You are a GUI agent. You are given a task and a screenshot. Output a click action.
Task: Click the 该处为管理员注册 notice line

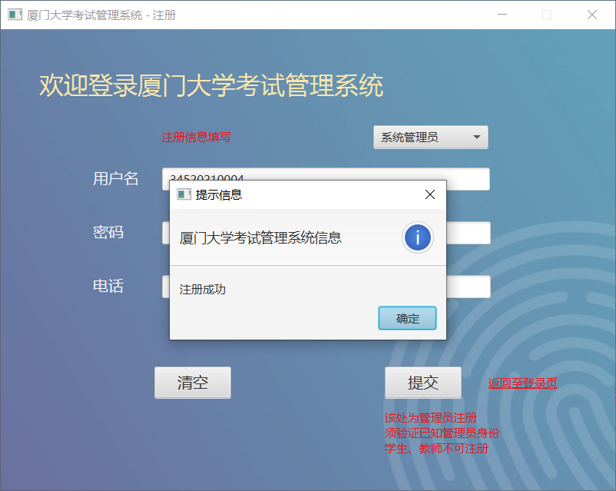431,417
